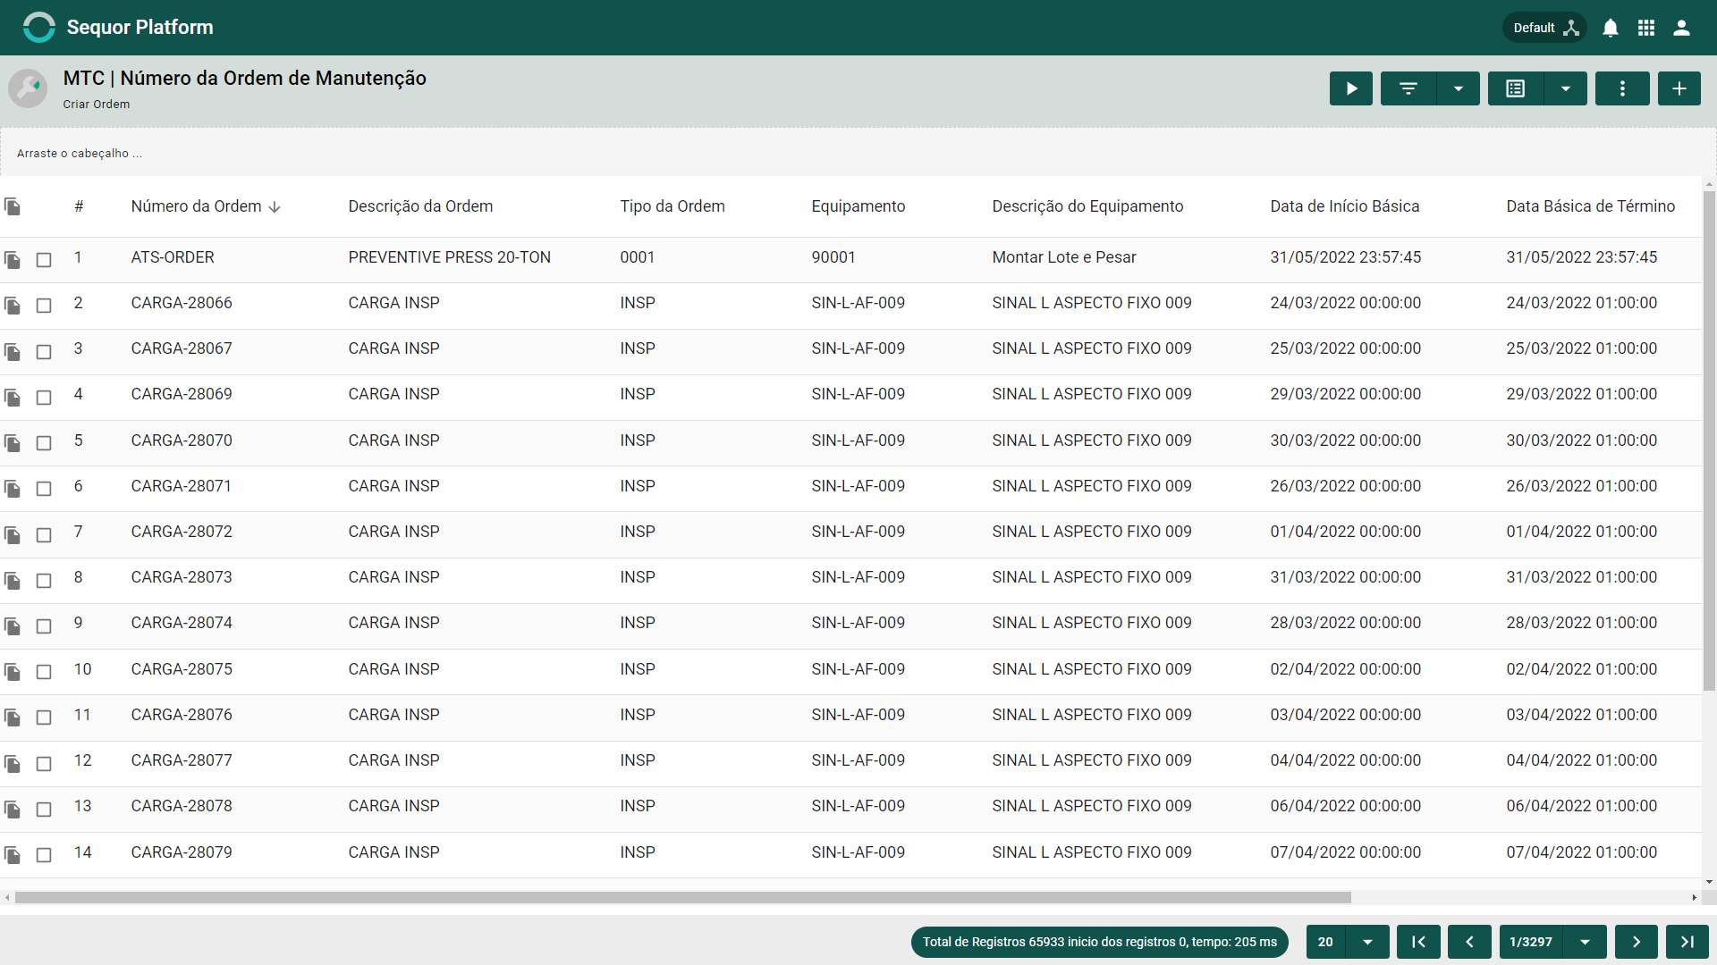Image resolution: width=1717 pixels, height=965 pixels.
Task: Sort by Descrição da Ordem column
Action: pos(420,206)
